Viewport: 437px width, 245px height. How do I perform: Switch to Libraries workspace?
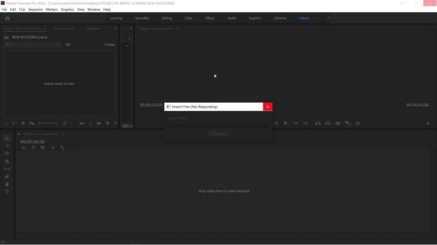[280, 18]
